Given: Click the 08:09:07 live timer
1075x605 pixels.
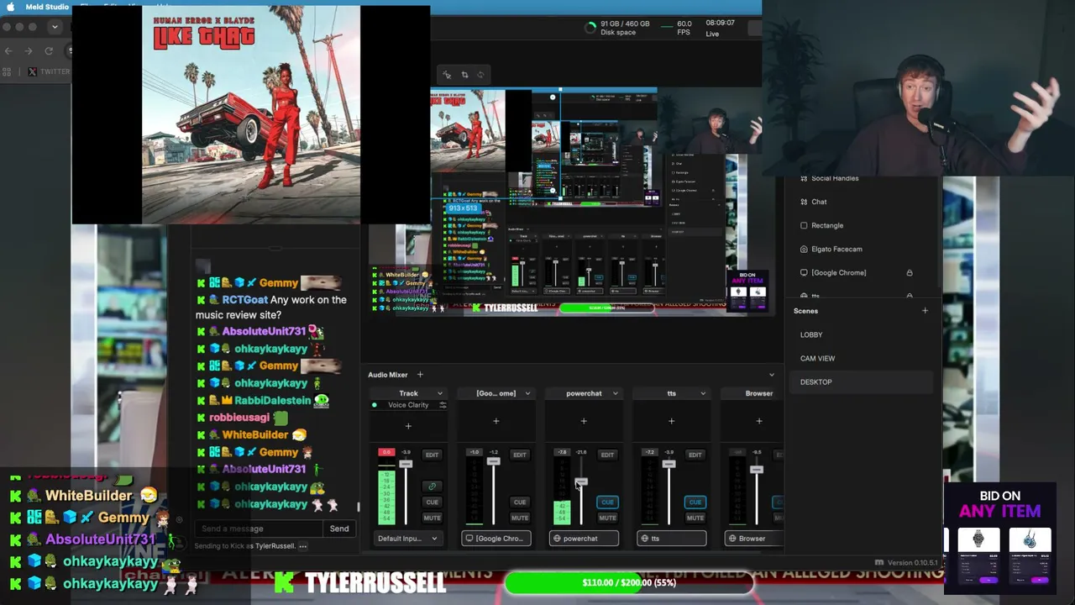Looking at the screenshot, I should click(x=720, y=23).
